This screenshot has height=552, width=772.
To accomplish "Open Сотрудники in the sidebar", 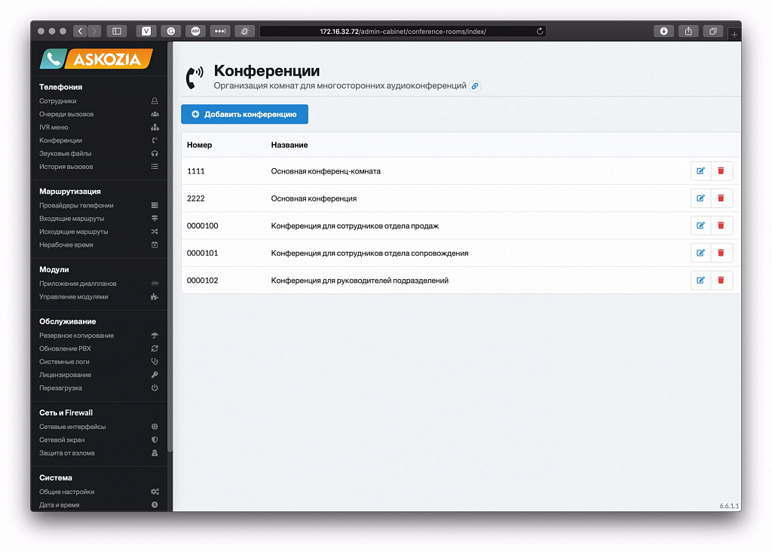I will pyautogui.click(x=99, y=101).
